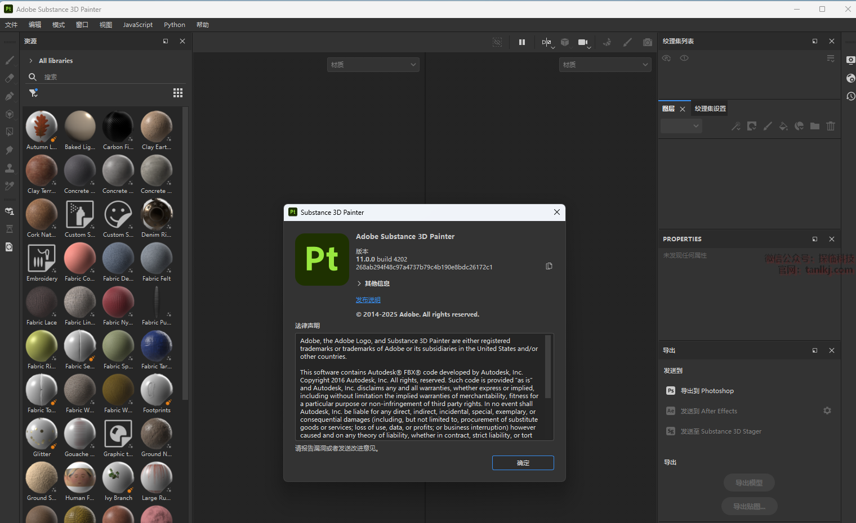Select the Clone stamp tool
Image resolution: width=856 pixels, height=523 pixels.
(10, 168)
